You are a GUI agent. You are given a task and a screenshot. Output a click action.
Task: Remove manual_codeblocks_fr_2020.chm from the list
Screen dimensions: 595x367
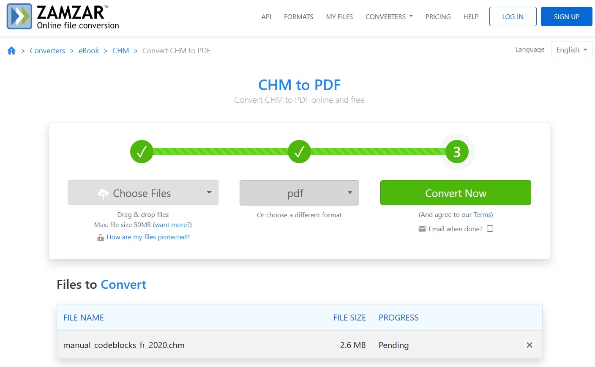pyautogui.click(x=529, y=345)
